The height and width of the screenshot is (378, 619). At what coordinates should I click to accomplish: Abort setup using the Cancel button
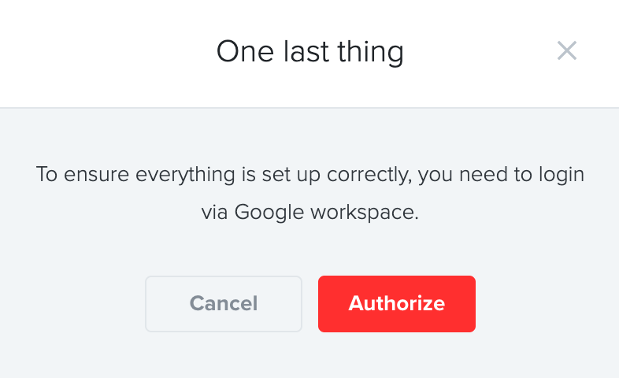click(x=224, y=304)
